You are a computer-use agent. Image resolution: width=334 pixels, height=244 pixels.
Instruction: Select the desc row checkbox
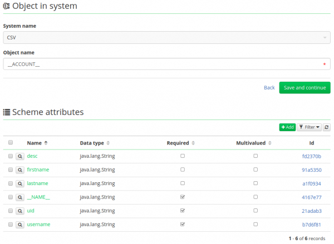[11, 156]
